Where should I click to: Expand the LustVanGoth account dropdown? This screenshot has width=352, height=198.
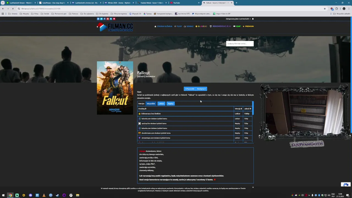pos(238,19)
